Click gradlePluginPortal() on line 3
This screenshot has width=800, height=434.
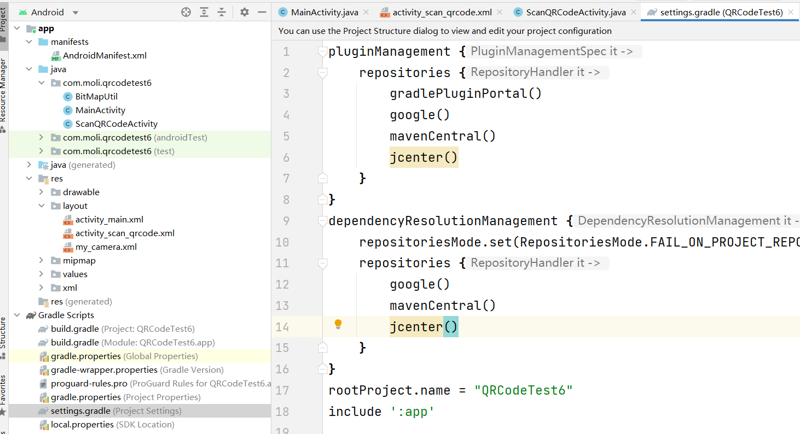[x=466, y=93]
